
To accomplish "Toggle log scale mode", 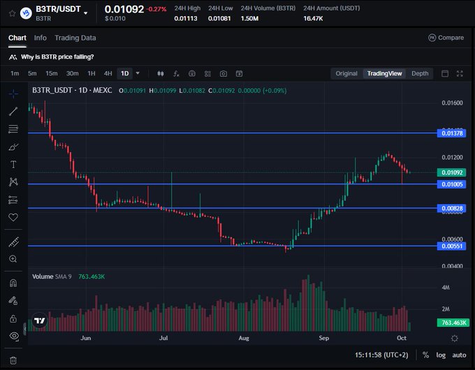I will pos(441,355).
